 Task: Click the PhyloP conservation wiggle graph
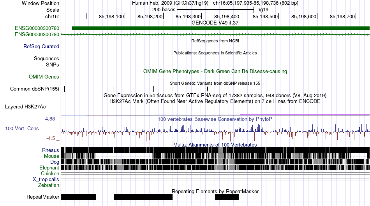pyautogui.click(x=215, y=132)
